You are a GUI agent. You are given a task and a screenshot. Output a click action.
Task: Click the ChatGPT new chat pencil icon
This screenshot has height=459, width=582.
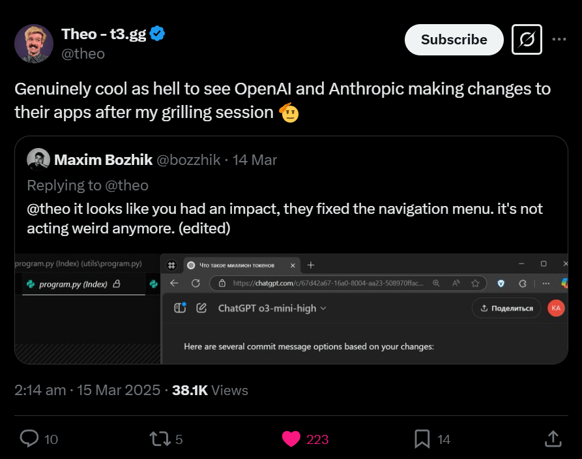(201, 308)
